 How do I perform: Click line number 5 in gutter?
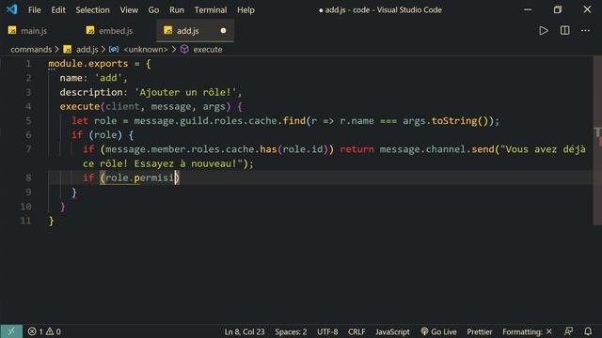(28, 121)
